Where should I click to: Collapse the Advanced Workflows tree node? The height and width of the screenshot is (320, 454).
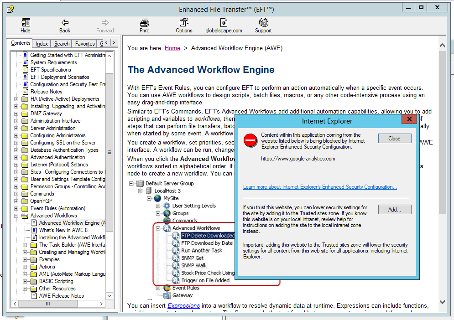[16, 216]
